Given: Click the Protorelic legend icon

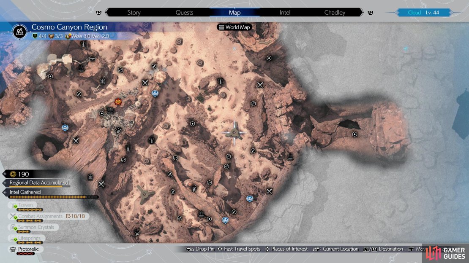Looking at the screenshot, I should (x=13, y=249).
